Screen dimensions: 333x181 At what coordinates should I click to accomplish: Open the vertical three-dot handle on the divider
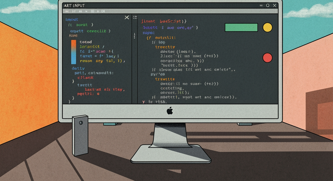[135, 36]
